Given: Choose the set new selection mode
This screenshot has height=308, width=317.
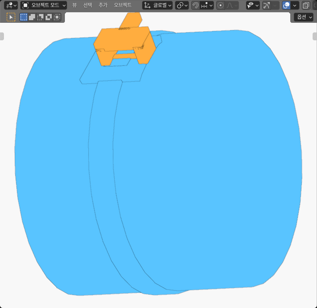Looking at the screenshot, I should [24, 17].
